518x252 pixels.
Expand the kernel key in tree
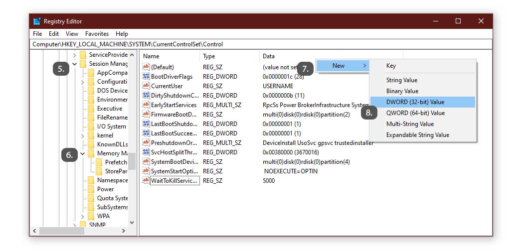click(83, 135)
